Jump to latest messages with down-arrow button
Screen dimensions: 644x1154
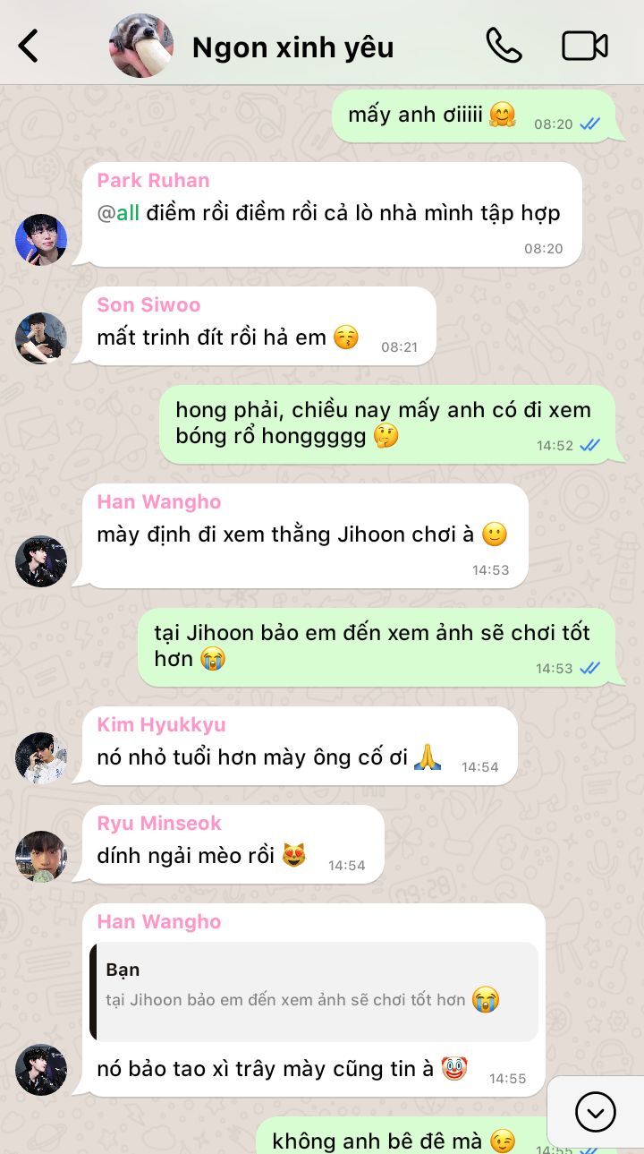coord(596,1112)
